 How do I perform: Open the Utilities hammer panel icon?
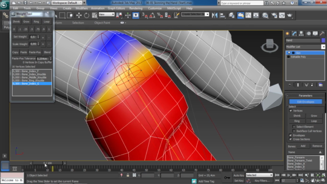coord(322,33)
